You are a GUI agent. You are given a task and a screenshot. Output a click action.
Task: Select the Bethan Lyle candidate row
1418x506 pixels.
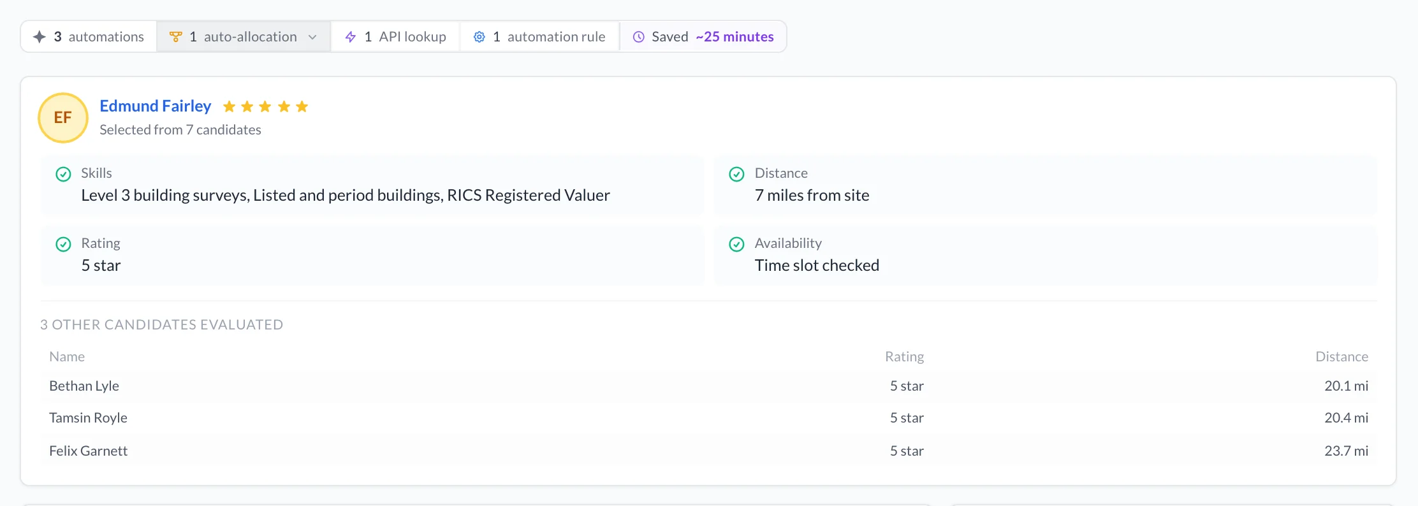click(709, 386)
